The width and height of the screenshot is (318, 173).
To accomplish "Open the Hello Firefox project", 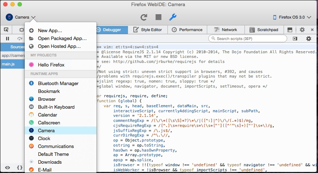I will pyautogui.click(x=61, y=65).
